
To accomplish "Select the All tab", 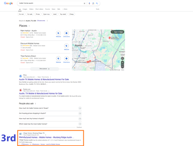I will (x=20, y=9).
